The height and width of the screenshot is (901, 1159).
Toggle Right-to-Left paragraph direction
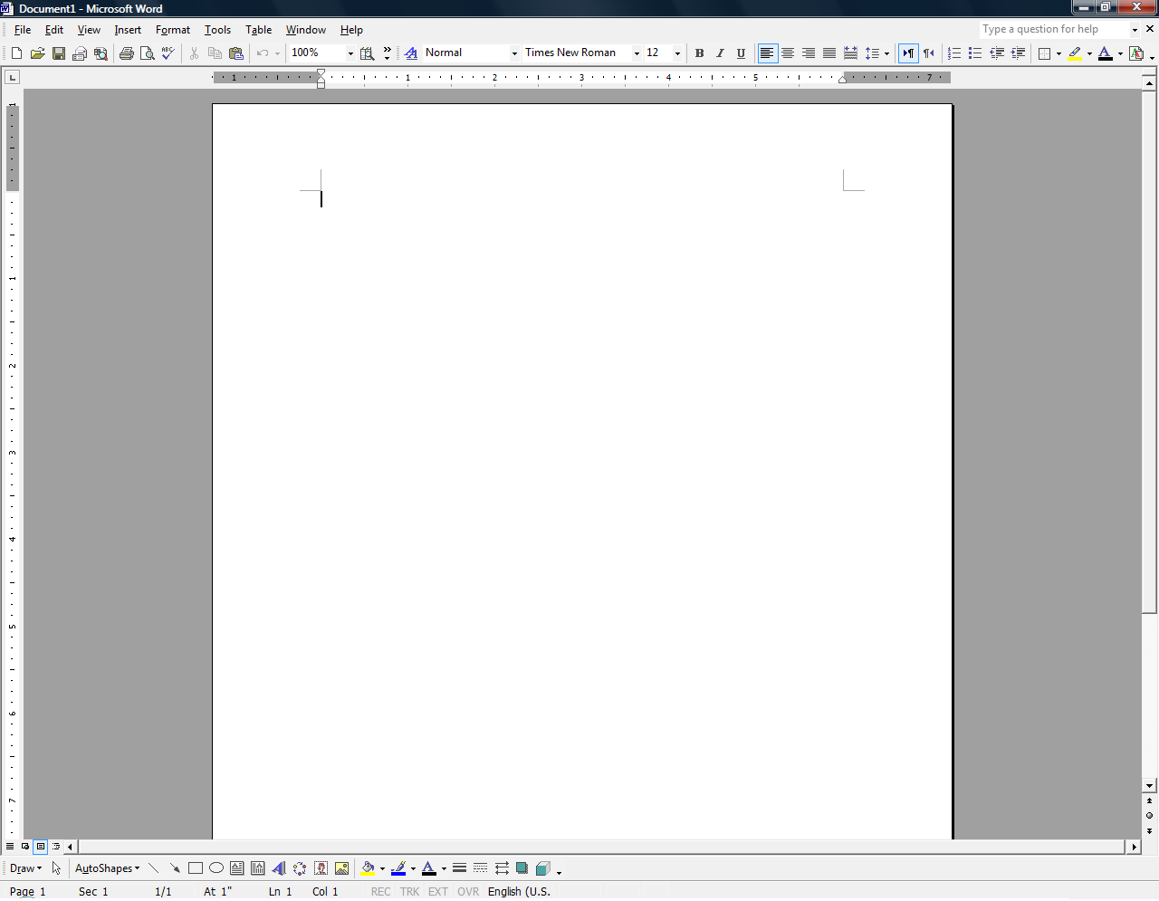929,53
